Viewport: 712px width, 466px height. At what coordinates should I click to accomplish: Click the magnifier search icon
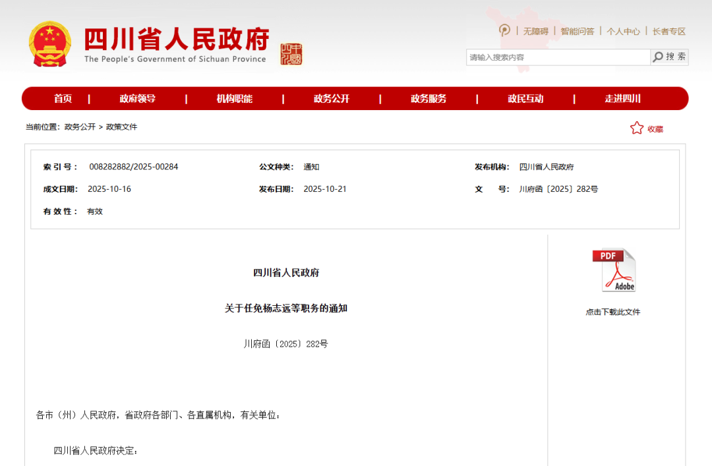[657, 57]
